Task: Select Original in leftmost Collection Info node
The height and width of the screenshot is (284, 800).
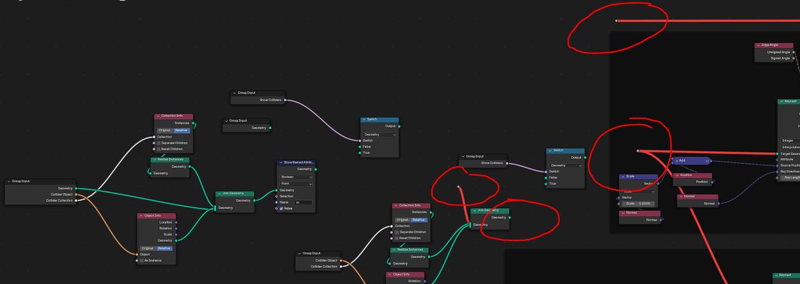Action: pyautogui.click(x=164, y=130)
